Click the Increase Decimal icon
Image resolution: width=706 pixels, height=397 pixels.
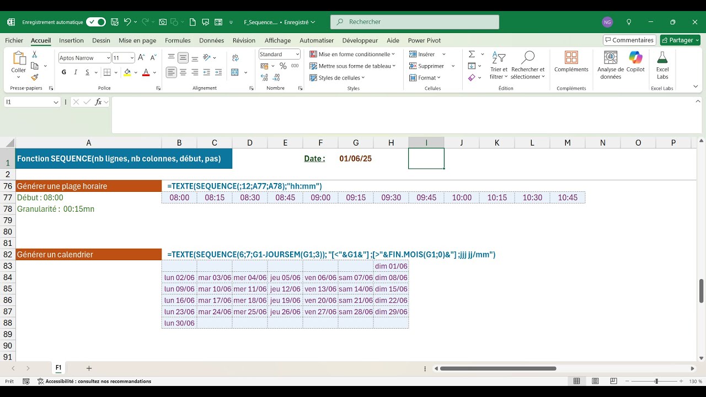[x=264, y=78]
